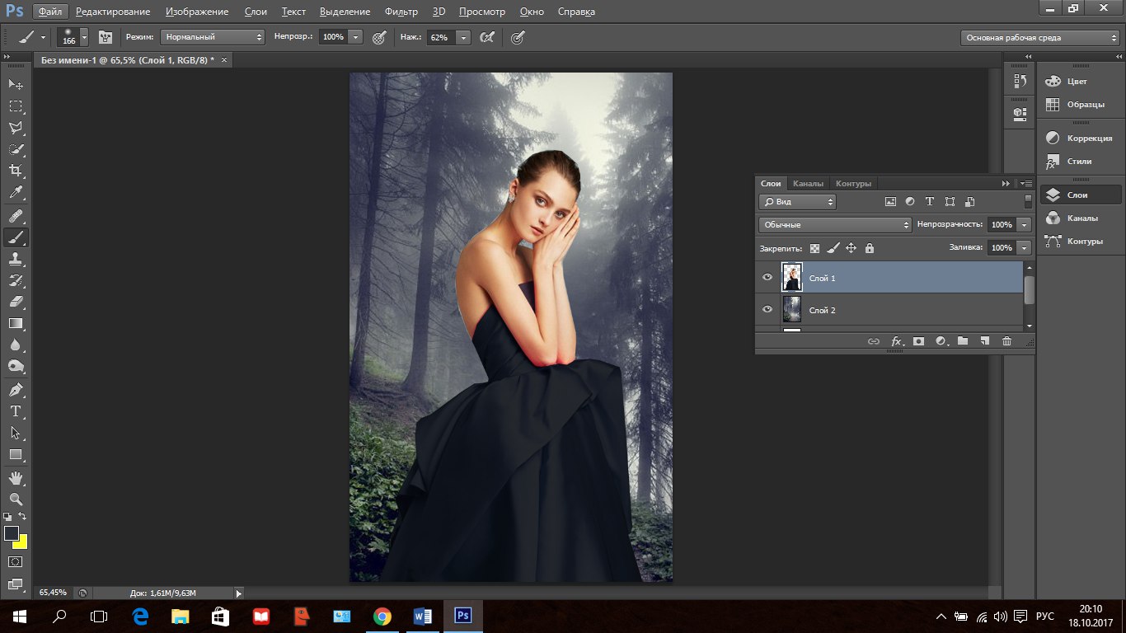Open the Выделение menu

[x=345, y=12]
